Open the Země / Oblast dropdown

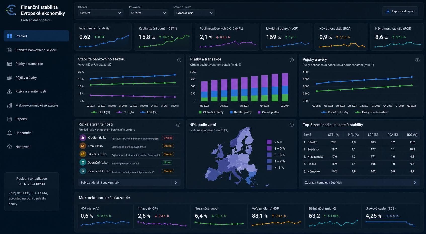pyautogui.click(x=195, y=13)
